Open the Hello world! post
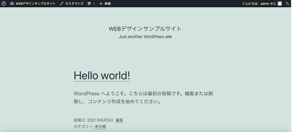The height and width of the screenshot is (132, 292). coord(102,75)
